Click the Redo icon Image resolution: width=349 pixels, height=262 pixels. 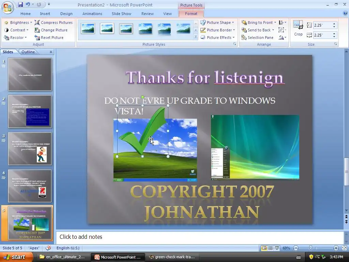point(39,4)
